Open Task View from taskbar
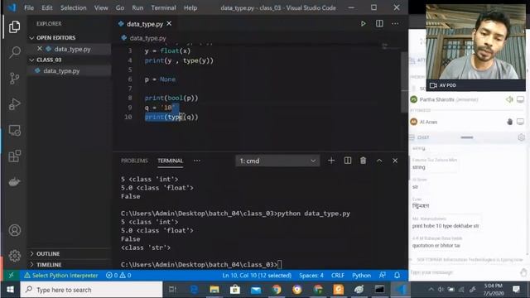 point(173,290)
